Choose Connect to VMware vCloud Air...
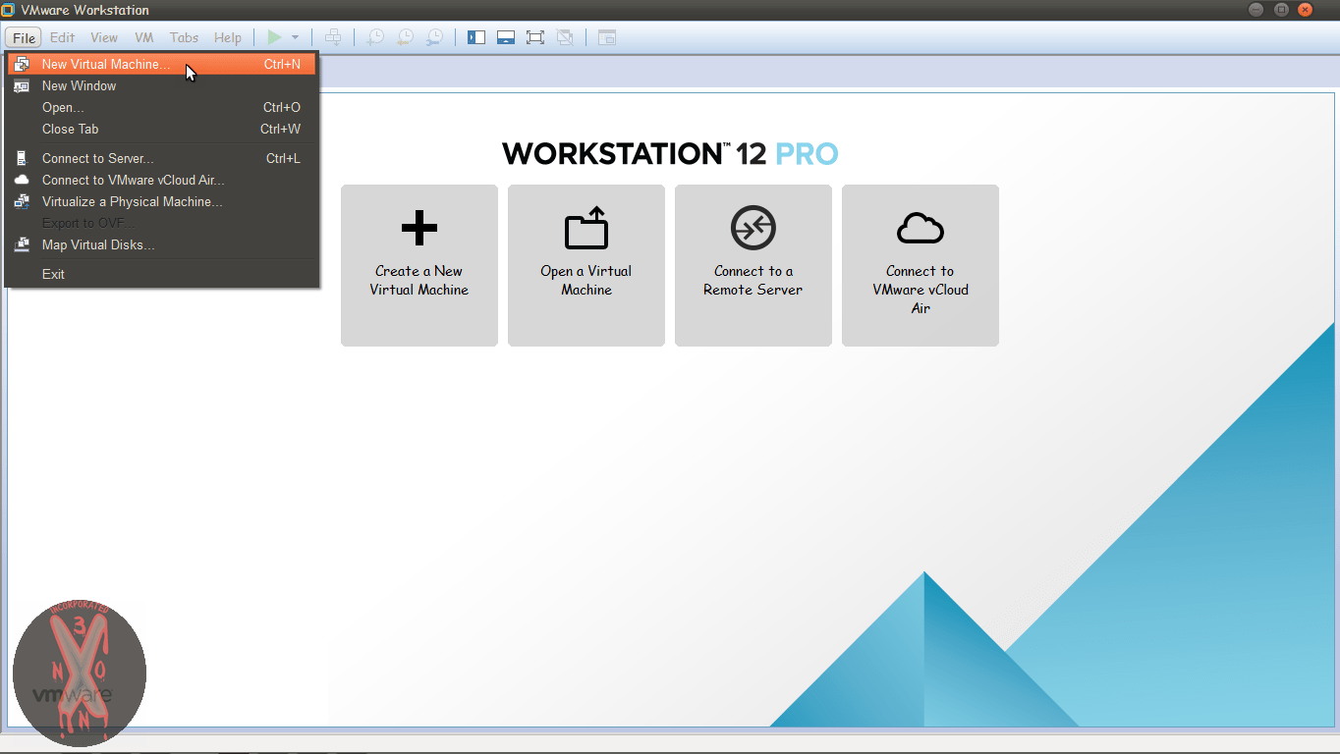 [162, 180]
